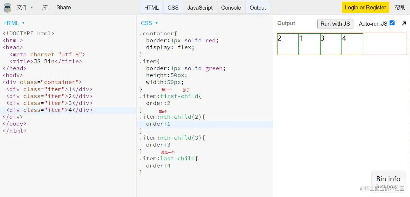410x197 pixels.
Task: Toggle the HTML panel tab
Action: coord(151,8)
